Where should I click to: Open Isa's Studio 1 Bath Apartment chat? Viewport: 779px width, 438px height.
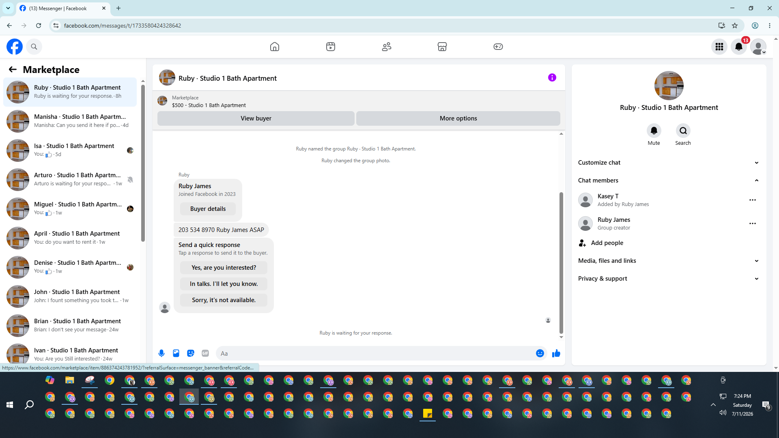pyautogui.click(x=70, y=150)
